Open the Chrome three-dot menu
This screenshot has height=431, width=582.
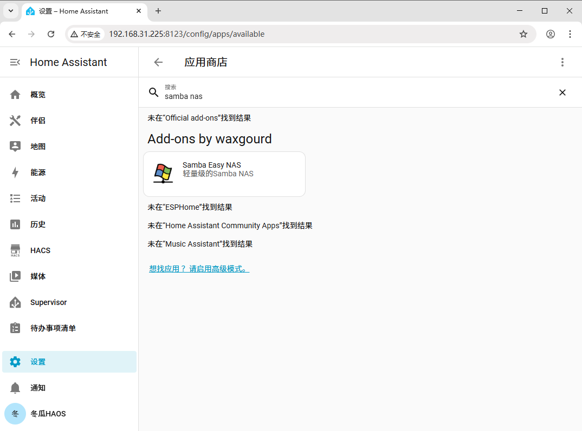570,34
